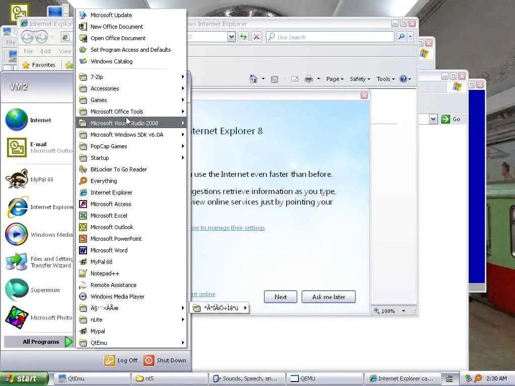Switch to QtEmu taskbar button
515x386 pixels.
pyautogui.click(x=92, y=378)
